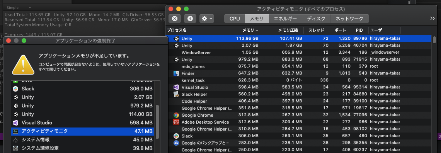Select Unity process icon with PID 71915
Image resolution: width=441 pixels, height=153 pixels.
176,59
